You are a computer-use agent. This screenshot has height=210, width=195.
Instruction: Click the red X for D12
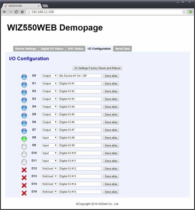tap(24, 170)
